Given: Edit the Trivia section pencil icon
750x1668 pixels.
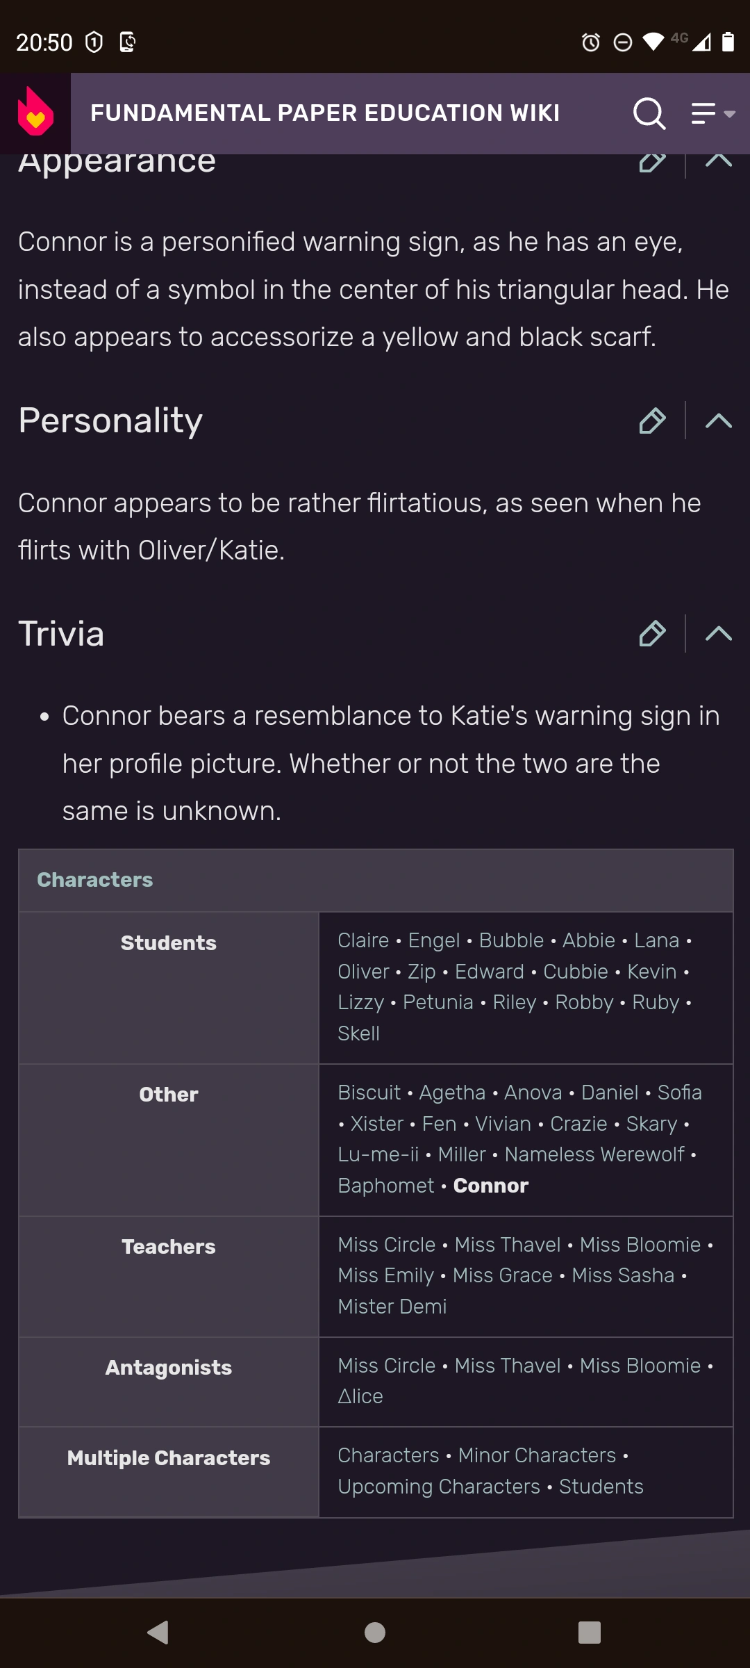Looking at the screenshot, I should tap(652, 633).
